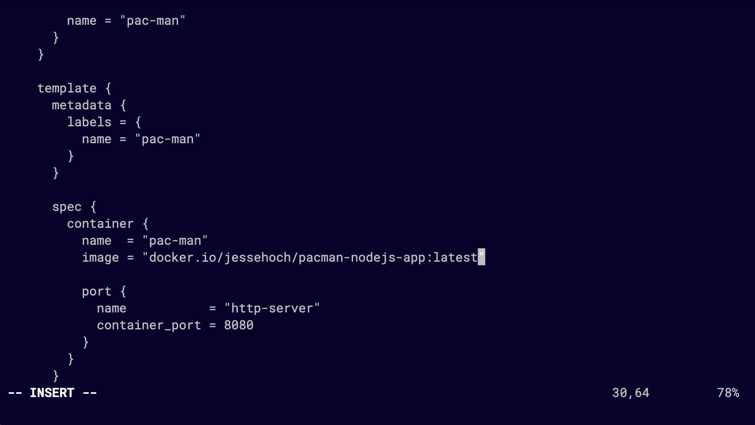Image resolution: width=755 pixels, height=425 pixels.
Task: Click the block cursor ending the image line
Action: pos(481,257)
